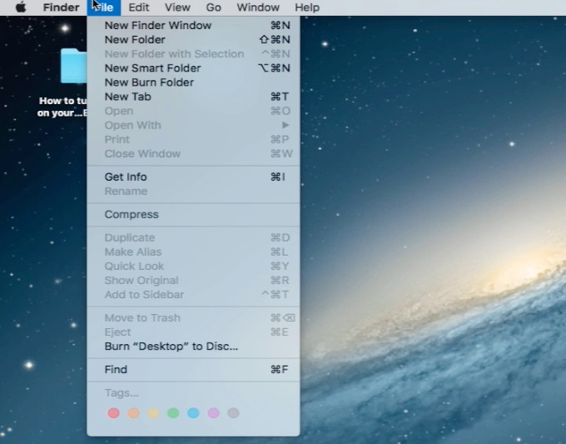Viewport: 566px width, 444px height.
Task: Select New Burn Folder
Action: pos(193,82)
